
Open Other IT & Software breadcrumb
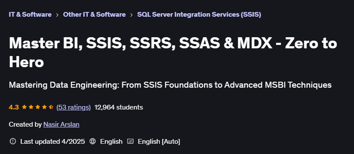click(x=94, y=15)
